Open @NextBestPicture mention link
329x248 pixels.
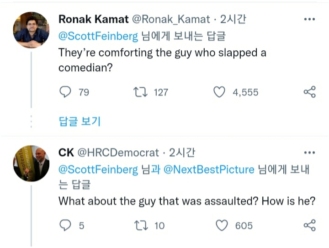208,169
